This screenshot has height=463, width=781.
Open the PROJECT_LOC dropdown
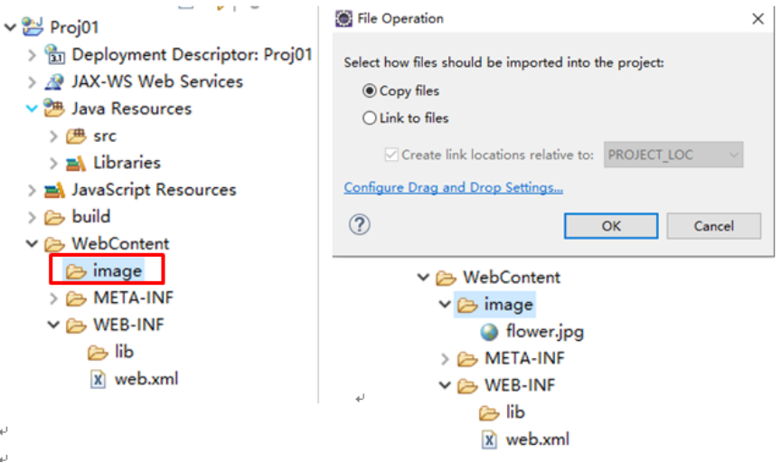point(673,155)
